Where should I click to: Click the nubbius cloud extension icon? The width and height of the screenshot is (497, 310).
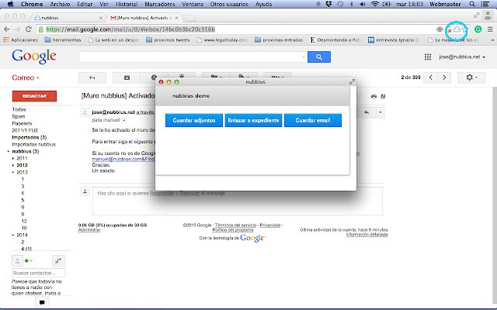[457, 29]
